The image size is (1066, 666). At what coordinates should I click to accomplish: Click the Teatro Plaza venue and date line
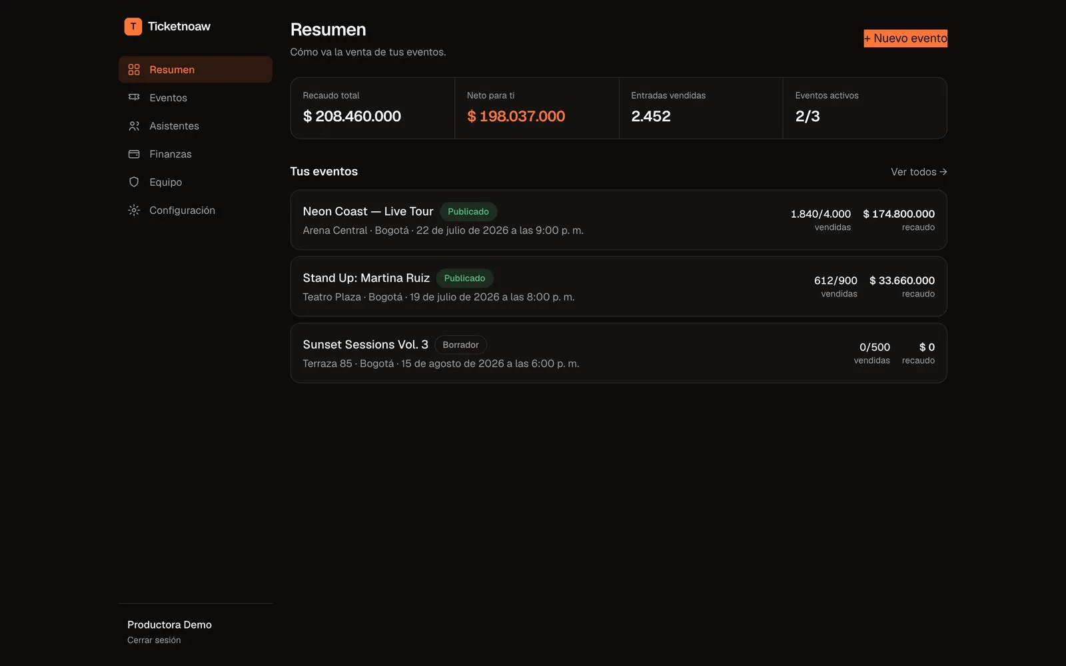pyautogui.click(x=438, y=297)
